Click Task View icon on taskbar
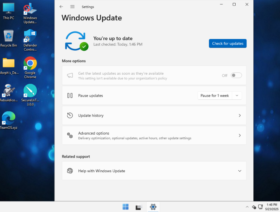 139,207
